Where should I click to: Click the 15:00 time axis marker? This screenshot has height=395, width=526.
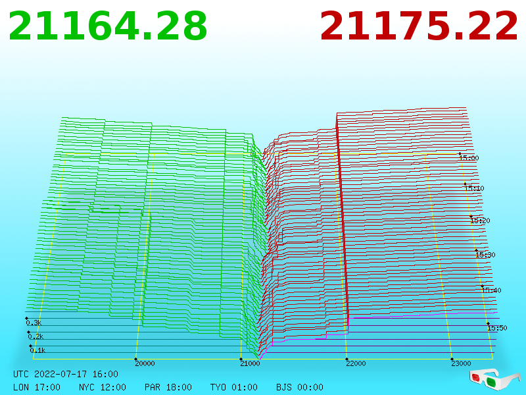[469, 158]
